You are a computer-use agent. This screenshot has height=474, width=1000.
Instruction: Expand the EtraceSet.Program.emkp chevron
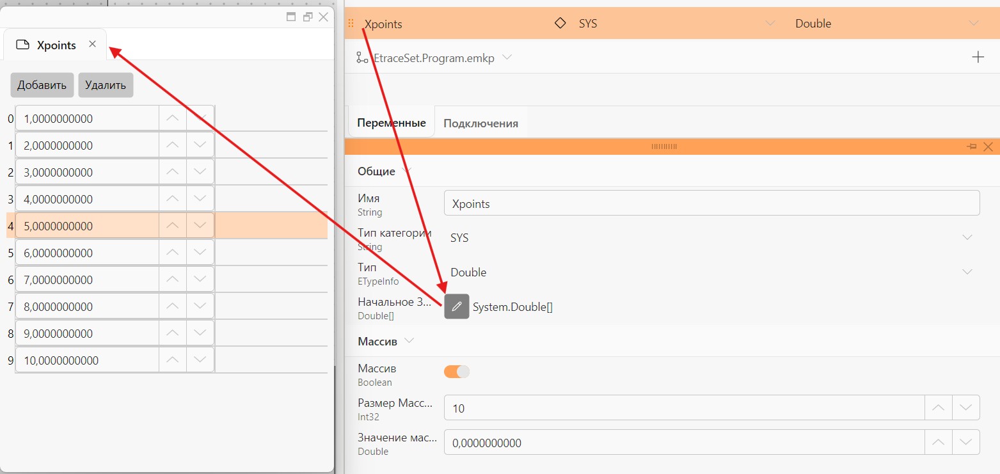click(507, 58)
